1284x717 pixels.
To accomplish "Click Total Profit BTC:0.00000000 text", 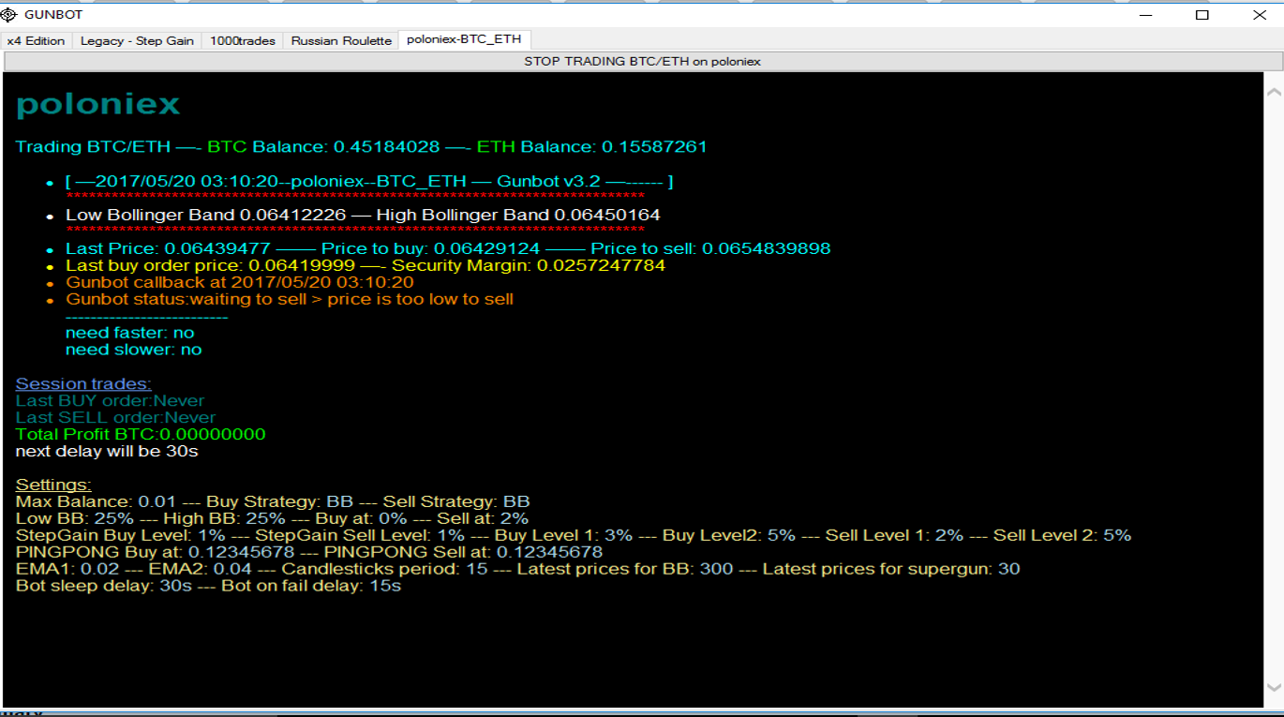I will [141, 434].
